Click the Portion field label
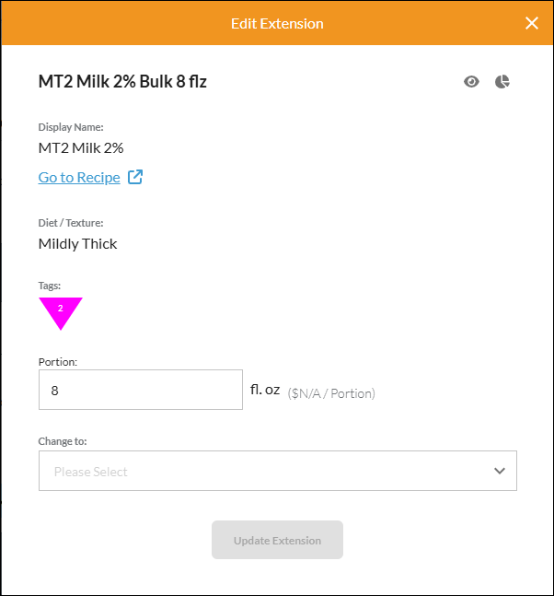 click(58, 362)
